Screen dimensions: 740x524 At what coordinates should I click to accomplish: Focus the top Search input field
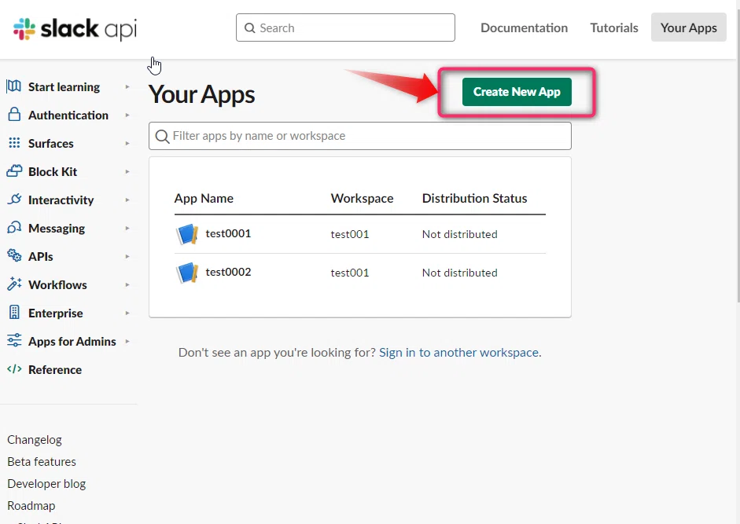345,27
